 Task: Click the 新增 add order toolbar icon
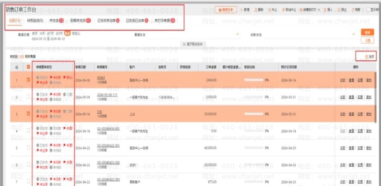point(242,10)
